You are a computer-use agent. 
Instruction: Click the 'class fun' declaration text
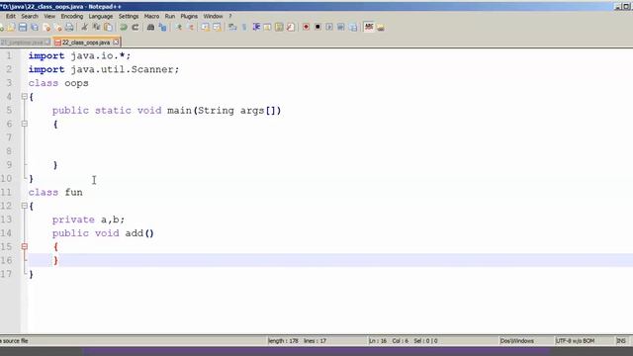pyautogui.click(x=55, y=192)
